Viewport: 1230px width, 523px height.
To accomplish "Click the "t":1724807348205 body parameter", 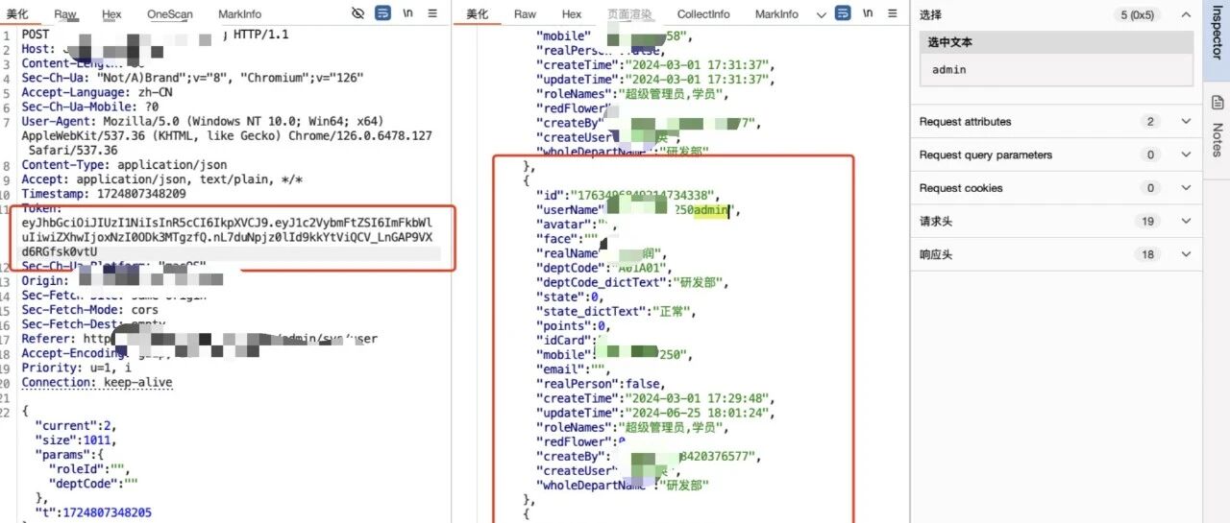I will click(93, 512).
